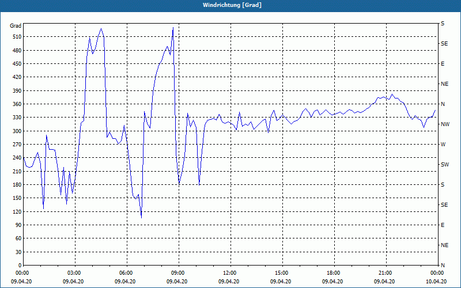Select the 180 degree axis label
This screenshot has width=461, height=288.
click(18, 185)
